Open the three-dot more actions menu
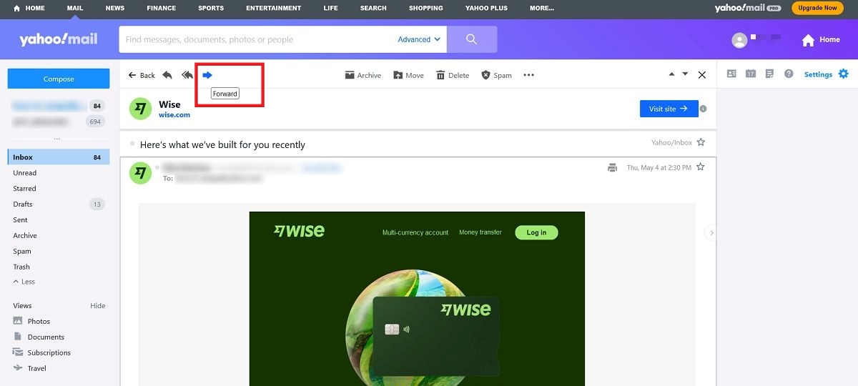 (529, 75)
